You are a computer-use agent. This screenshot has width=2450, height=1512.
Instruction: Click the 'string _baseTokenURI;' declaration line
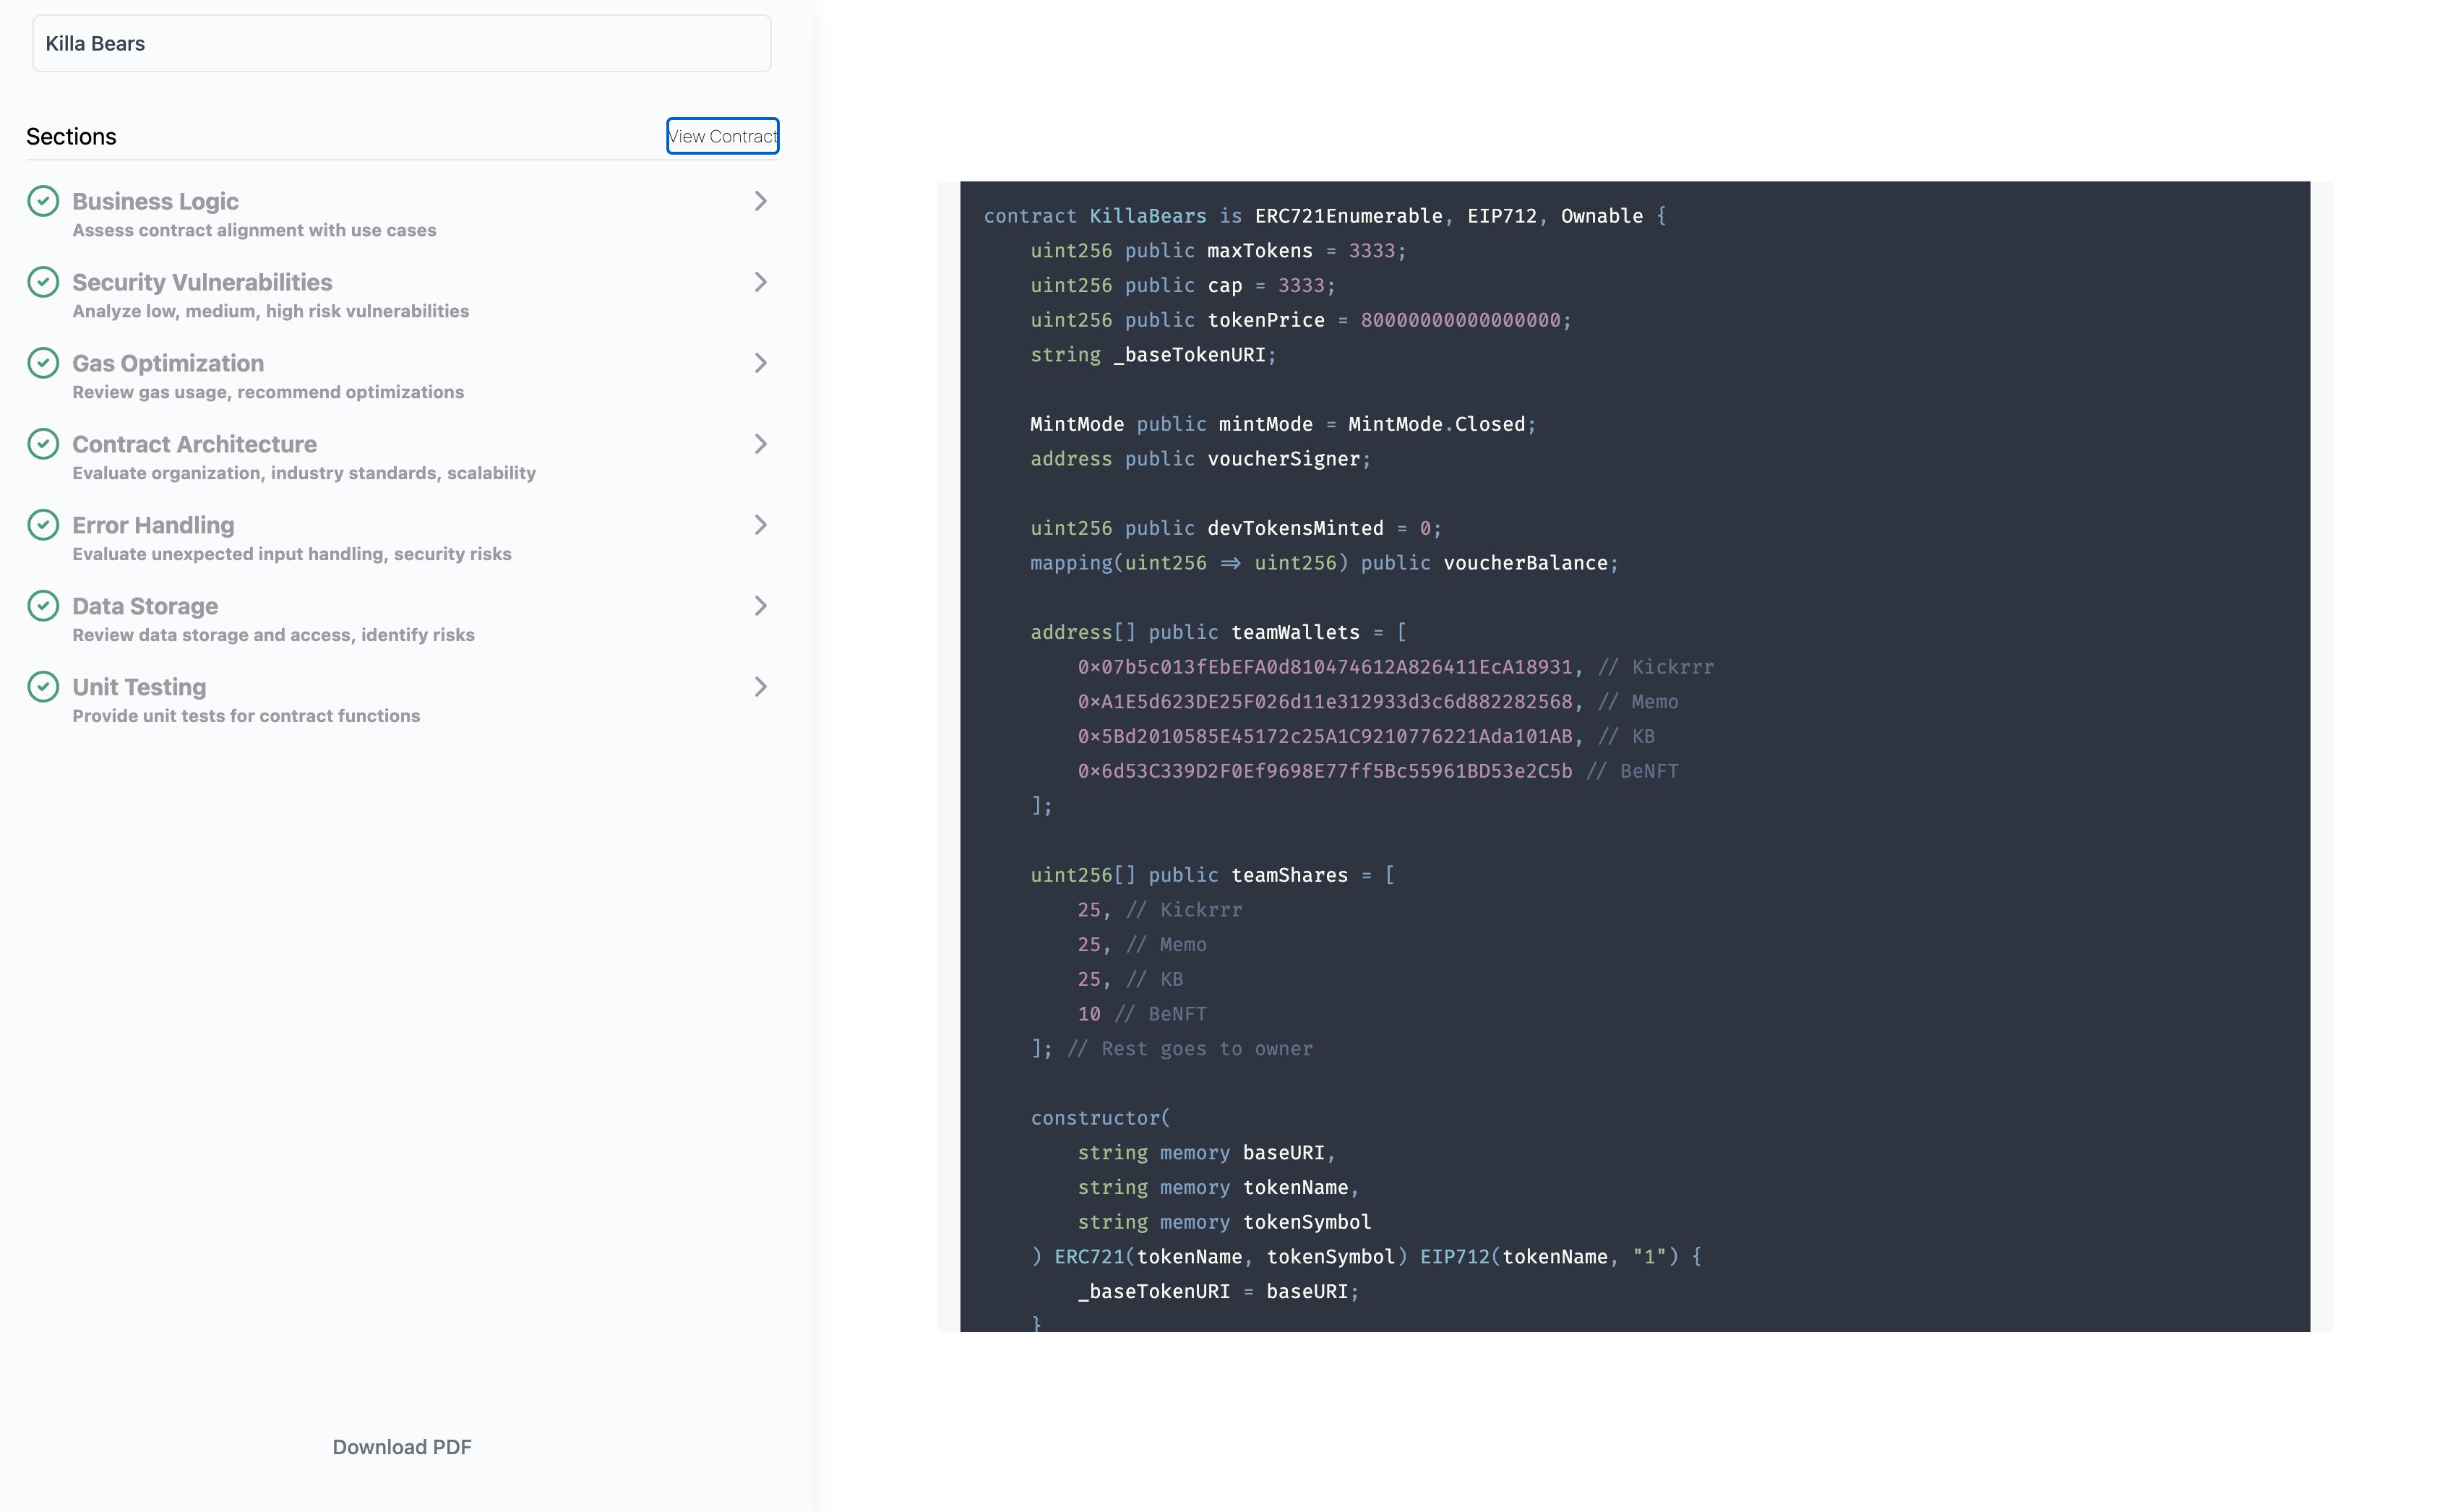point(1154,355)
